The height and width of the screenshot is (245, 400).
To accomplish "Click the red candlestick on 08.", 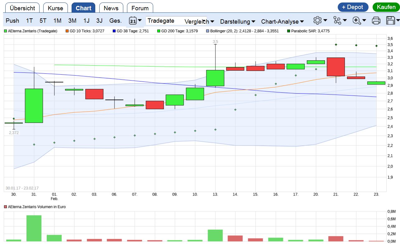I will pyautogui.click(x=155, y=105).
